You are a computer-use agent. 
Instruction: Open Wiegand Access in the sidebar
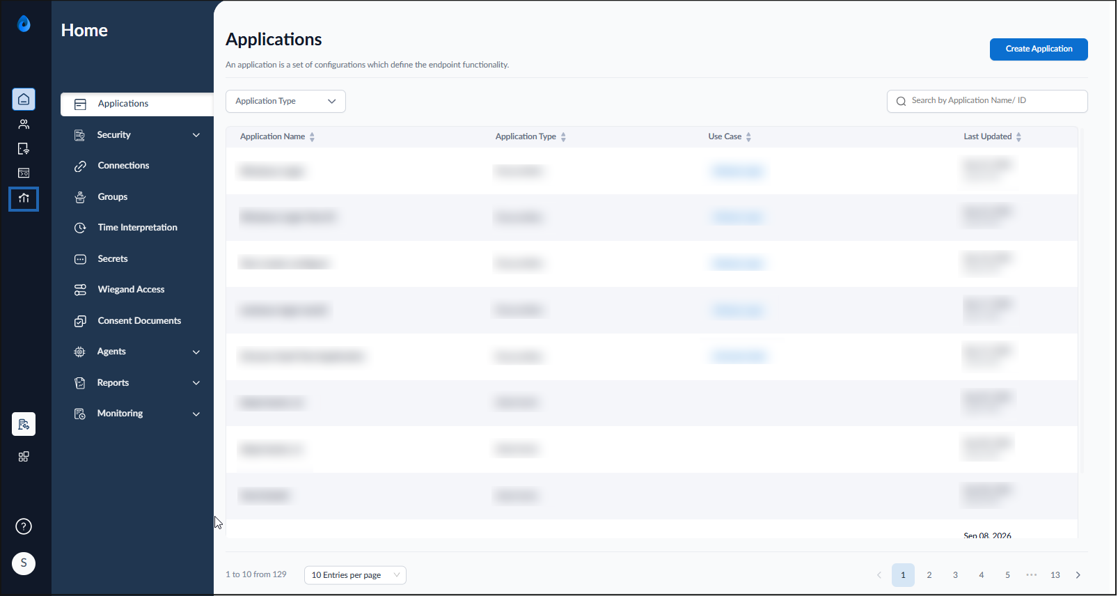pos(131,290)
